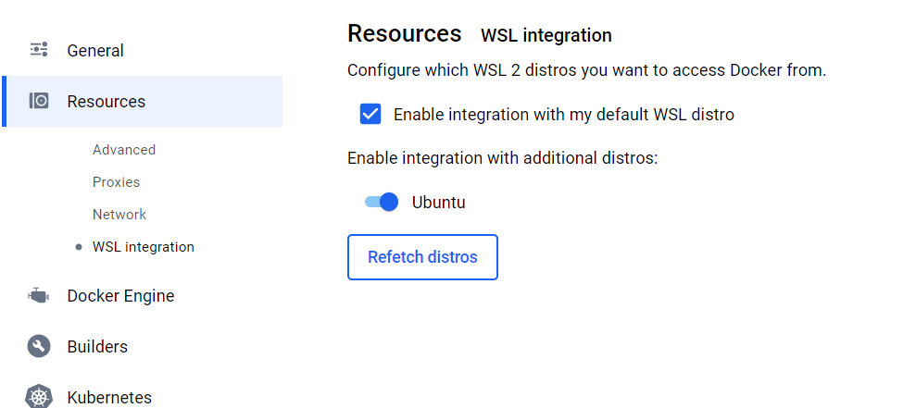916x408 pixels.
Task: Open the Kubernetes settings
Action: pos(109,398)
